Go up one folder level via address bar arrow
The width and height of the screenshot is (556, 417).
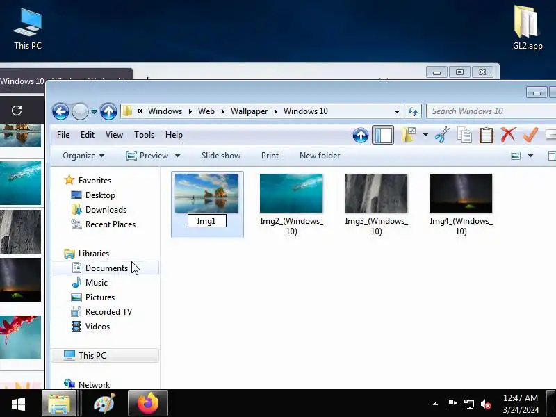[108, 111]
